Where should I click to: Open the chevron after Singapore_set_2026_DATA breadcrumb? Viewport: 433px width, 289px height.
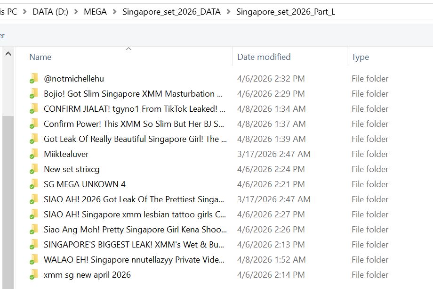[228, 12]
